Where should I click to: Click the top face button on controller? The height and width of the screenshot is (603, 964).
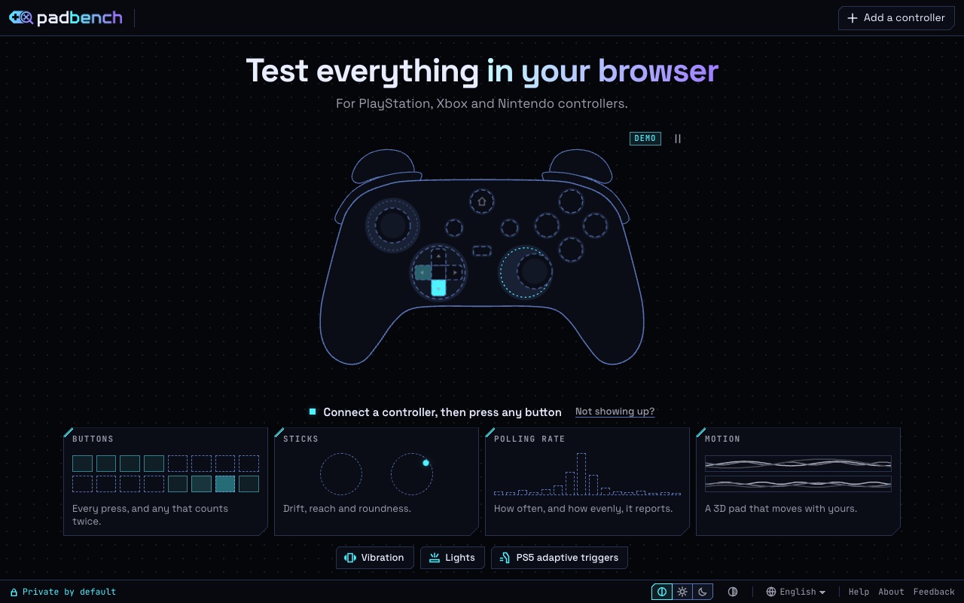(x=571, y=201)
